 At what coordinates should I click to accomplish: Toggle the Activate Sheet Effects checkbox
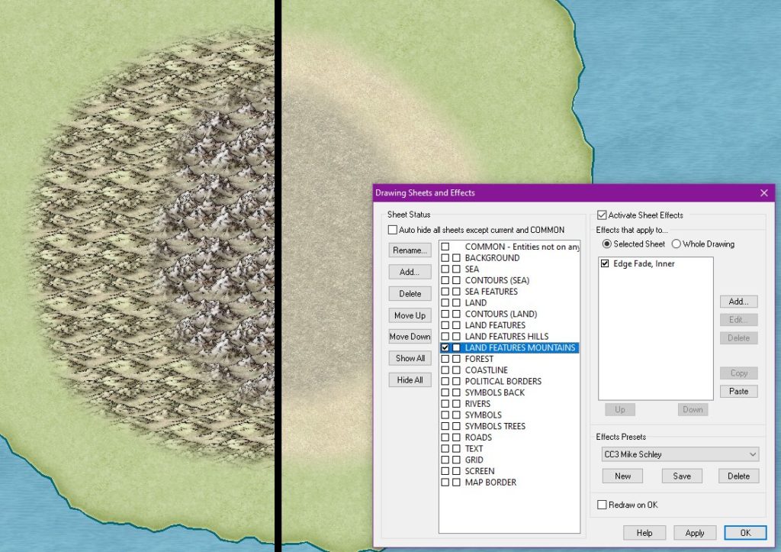click(603, 215)
